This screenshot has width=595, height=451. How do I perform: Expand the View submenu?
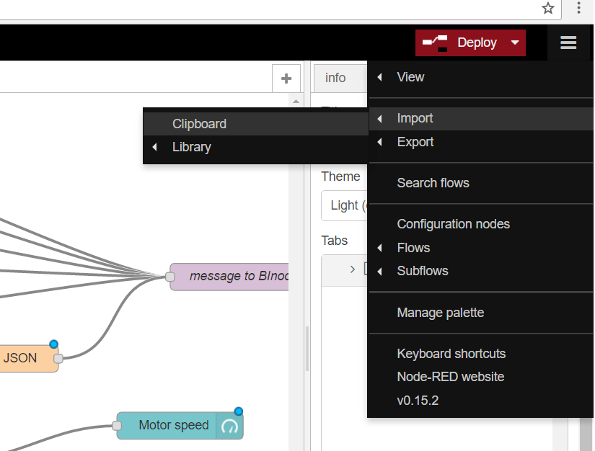[x=410, y=77]
